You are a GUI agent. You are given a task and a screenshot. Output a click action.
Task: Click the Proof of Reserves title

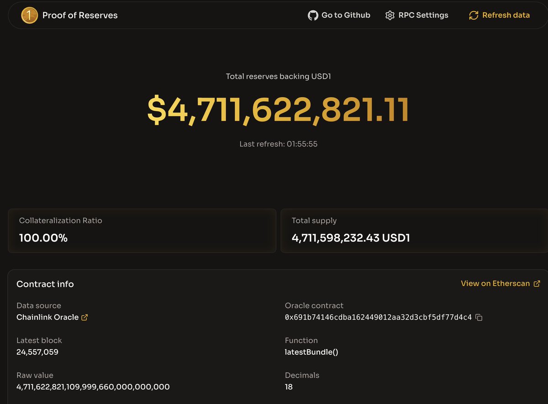click(80, 16)
